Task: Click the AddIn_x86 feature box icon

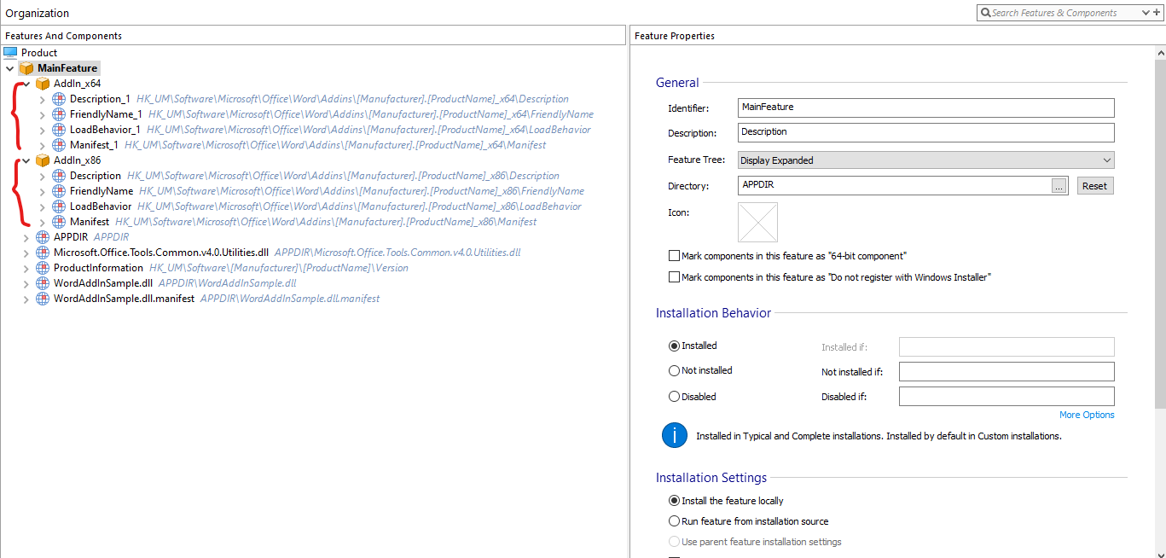Action: (x=43, y=160)
